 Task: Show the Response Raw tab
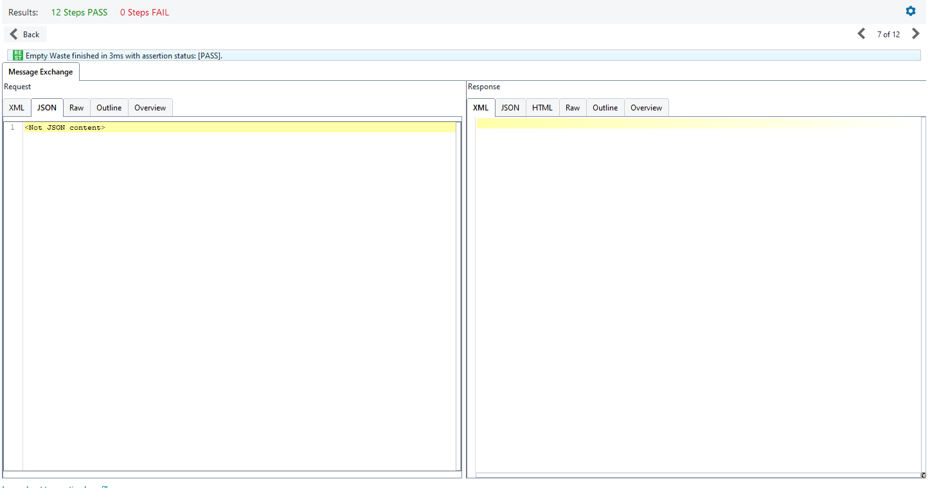point(573,108)
